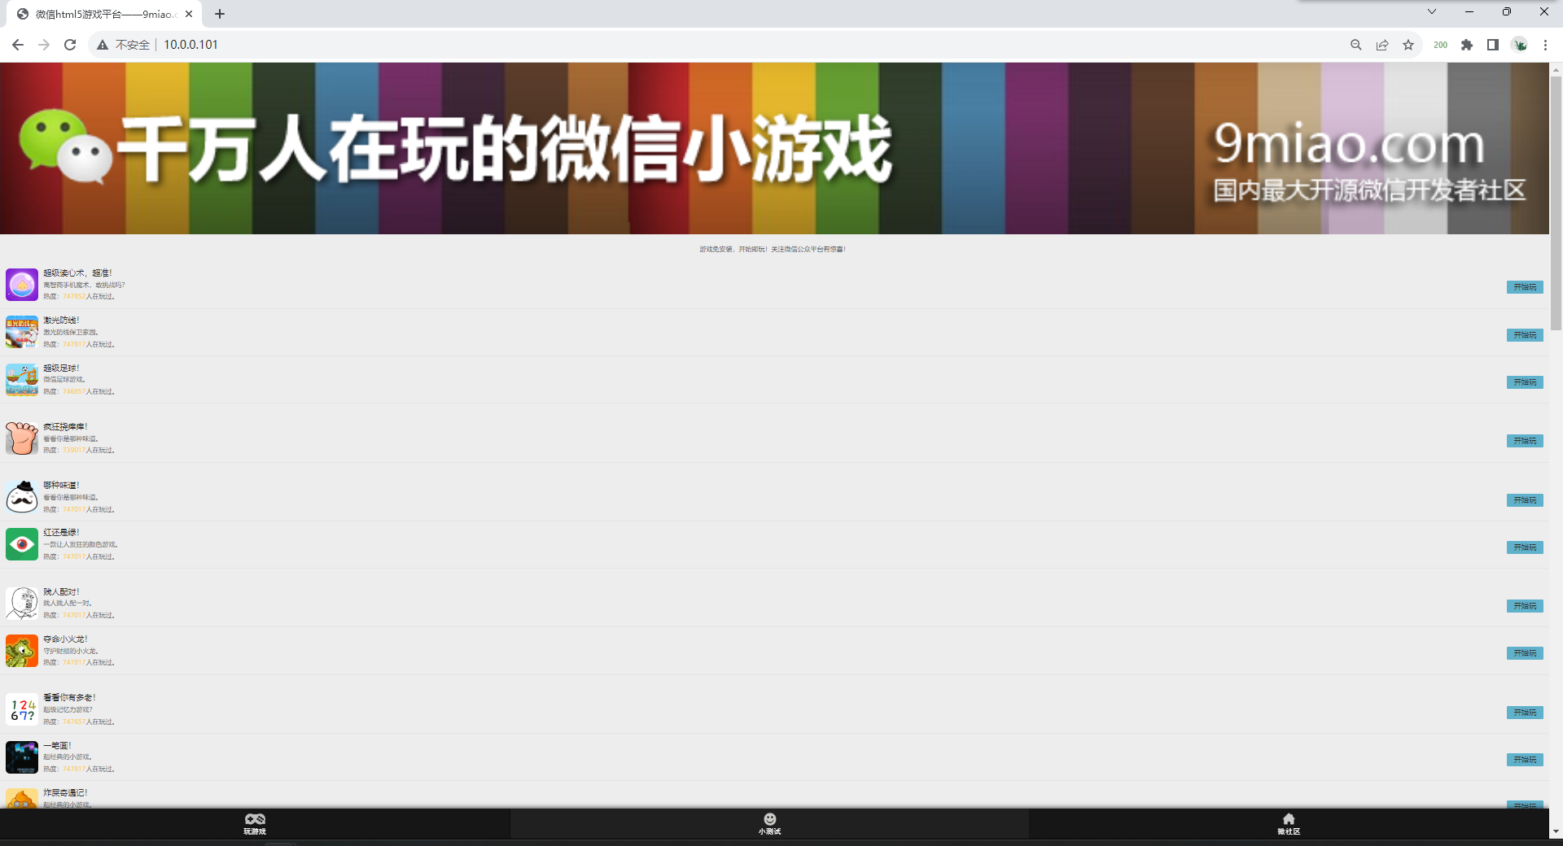
Task: Open the 激光防线 game icon
Action: (x=22, y=332)
